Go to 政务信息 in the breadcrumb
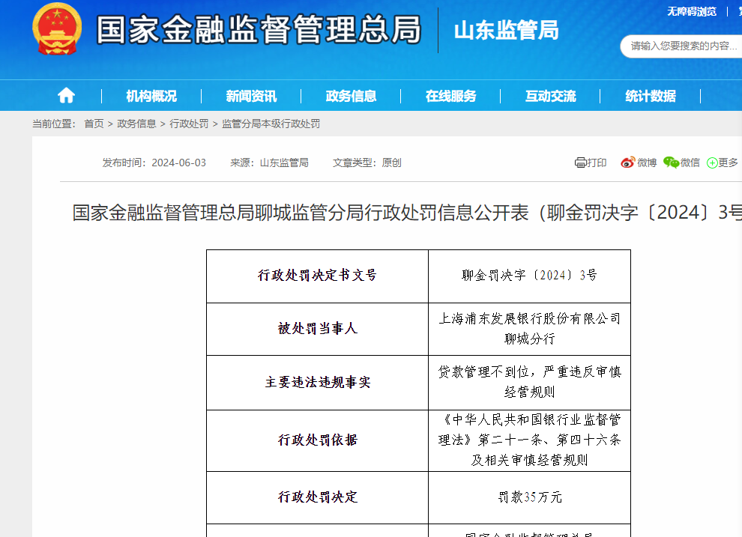This screenshot has height=537, width=742. [x=136, y=124]
